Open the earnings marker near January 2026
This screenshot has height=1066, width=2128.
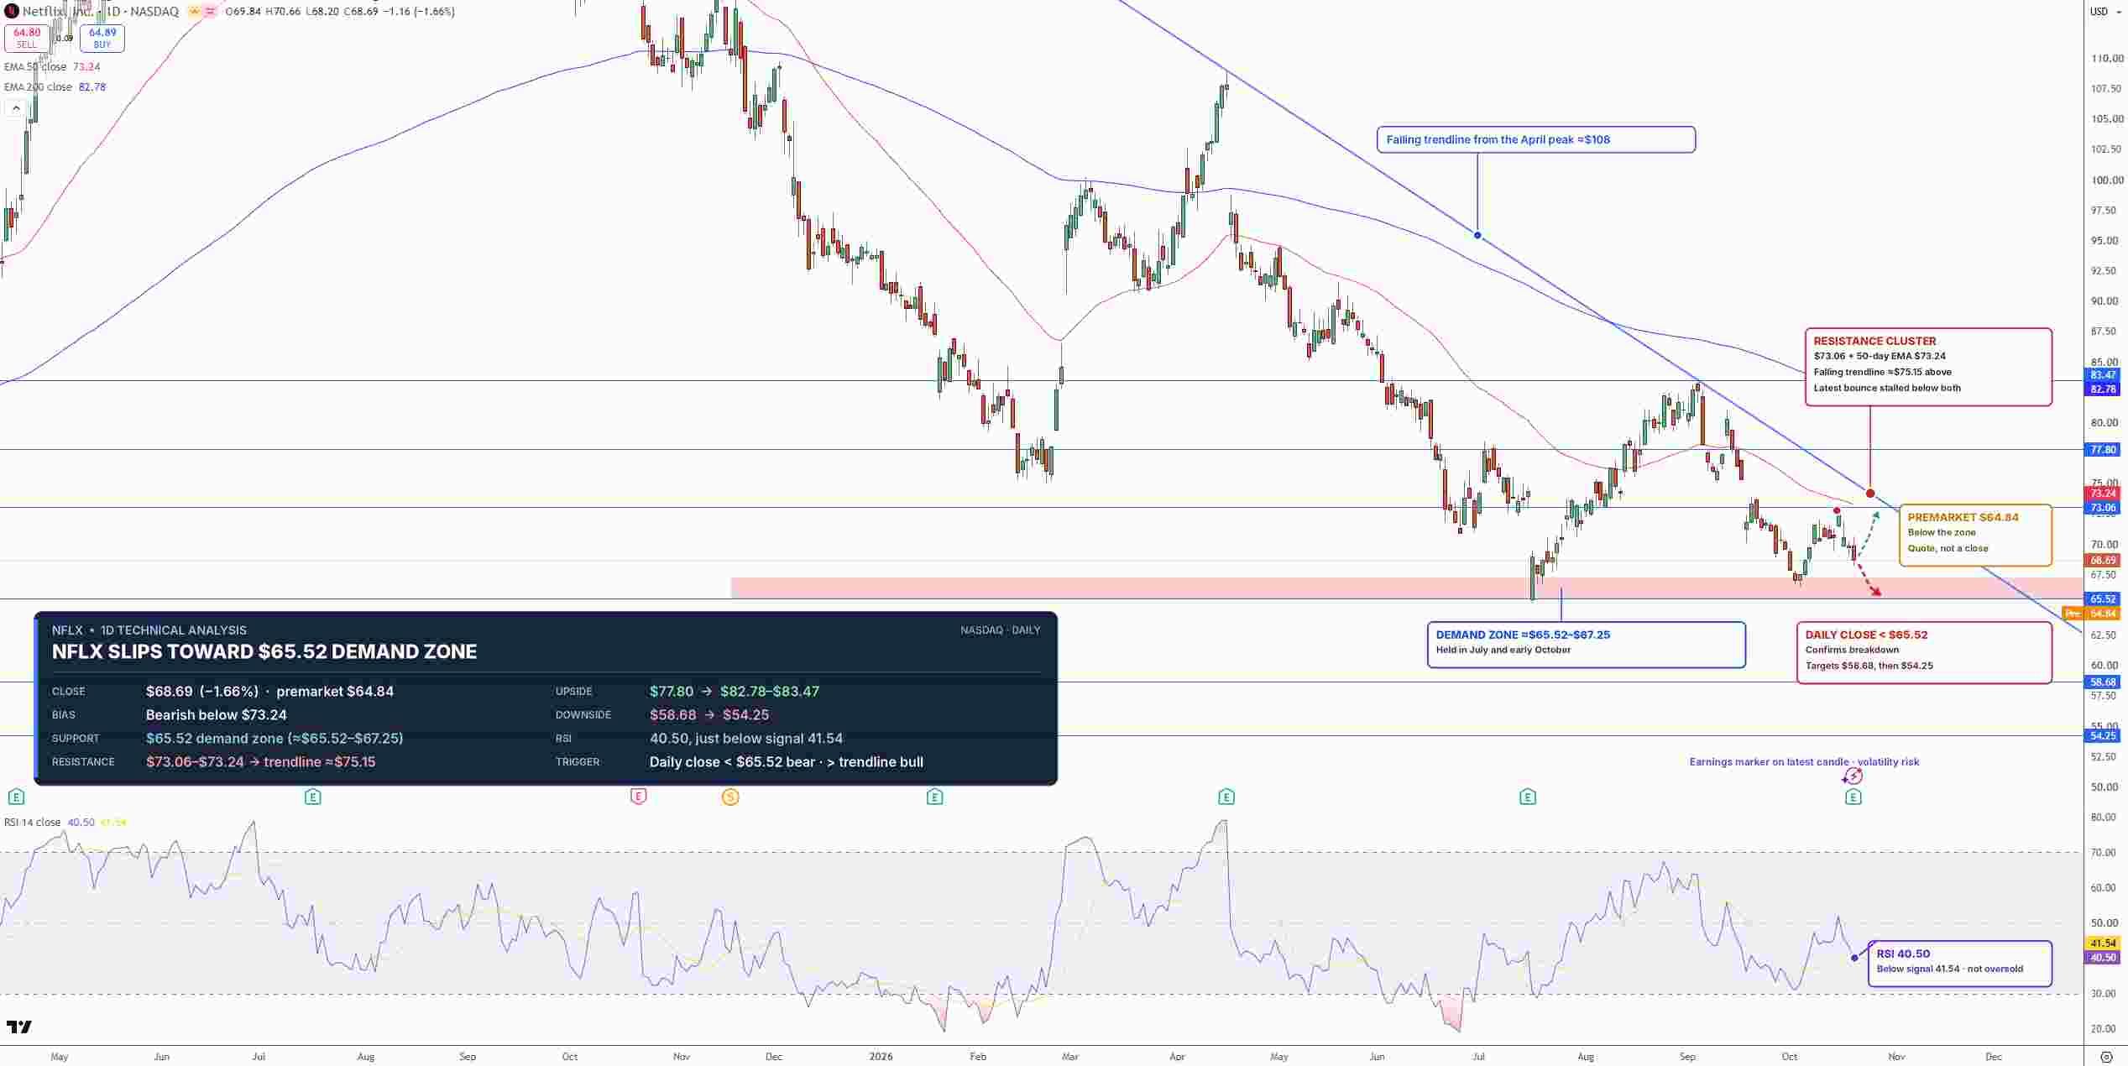934,797
